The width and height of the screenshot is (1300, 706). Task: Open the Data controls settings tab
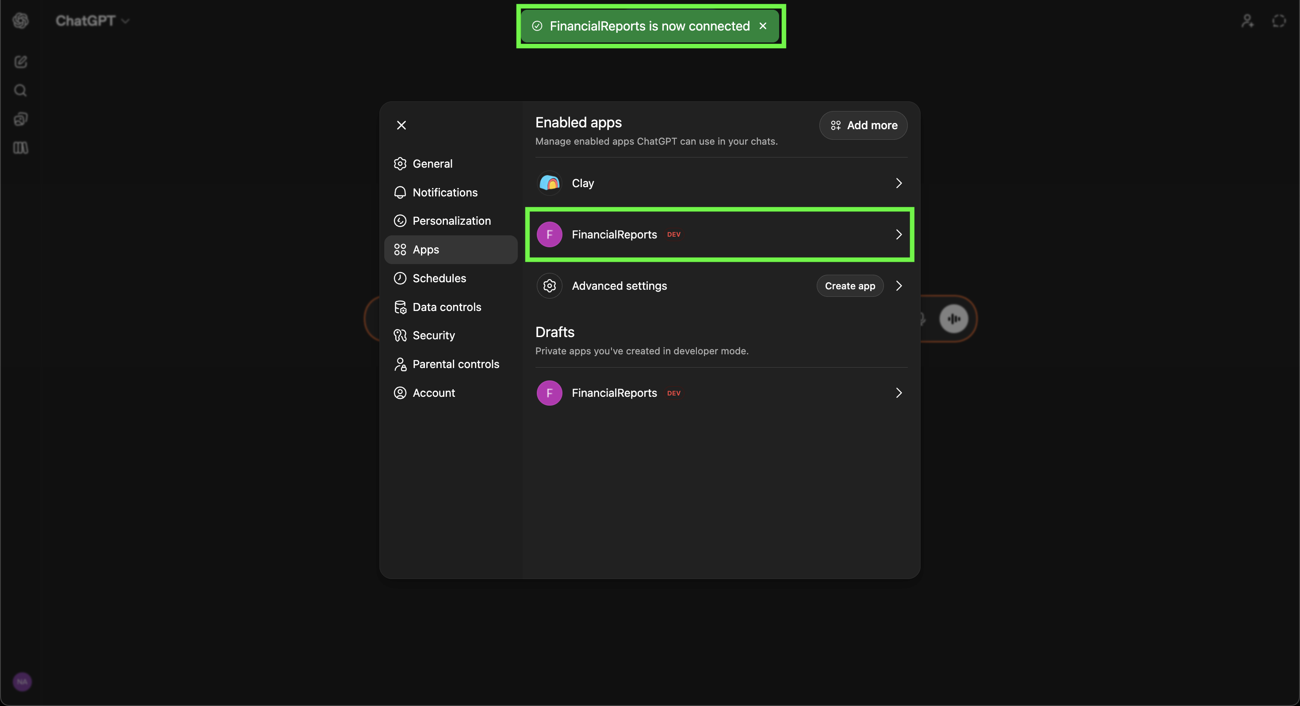(451, 307)
